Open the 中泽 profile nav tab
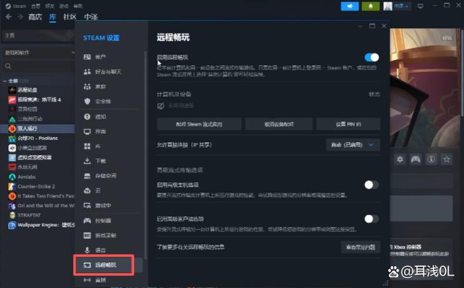 pos(91,17)
